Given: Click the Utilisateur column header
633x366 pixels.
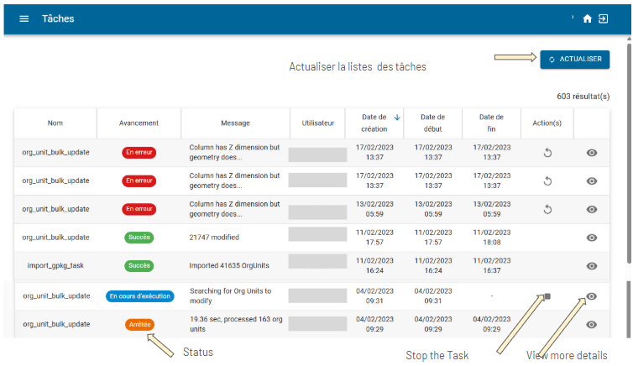Looking at the screenshot, I should click(317, 123).
